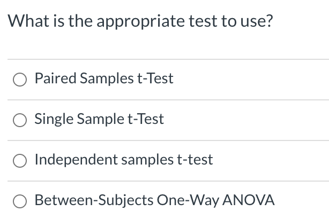Click the 'Between-Subjects One-Way ANOVA' answer label
Screen dimensions: 329x219
pyautogui.click(x=155, y=200)
